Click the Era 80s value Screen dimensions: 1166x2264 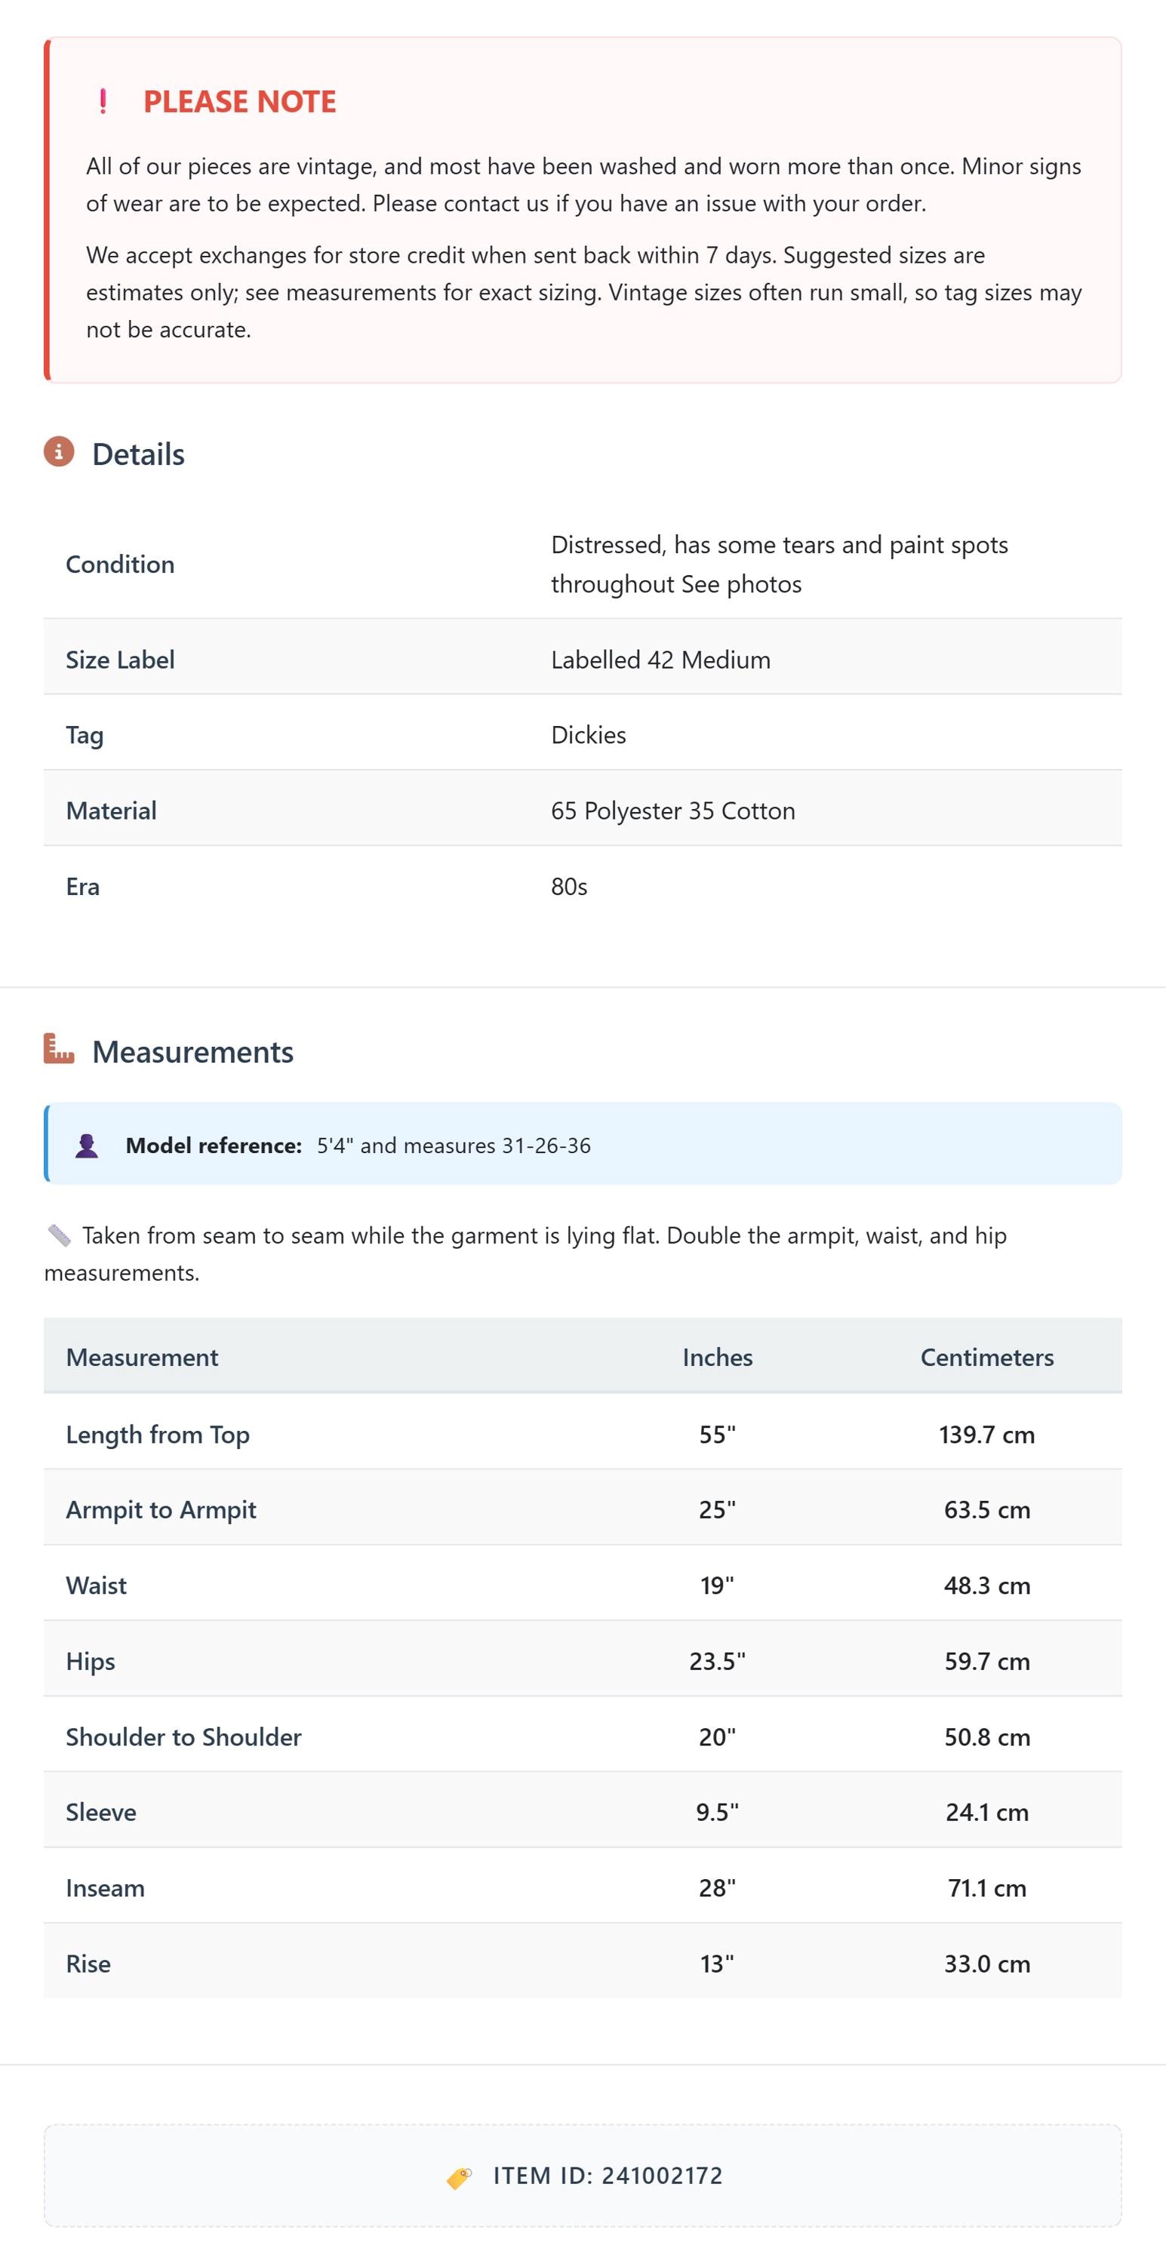coord(569,887)
